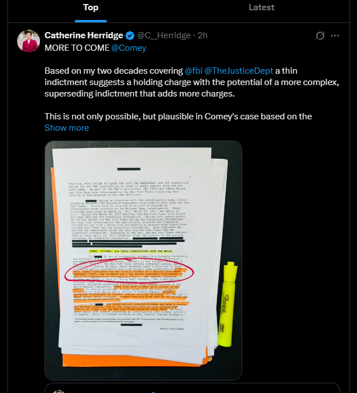Viewport: 357px width, 393px height.
Task: Open the three-dot more options menu
Action: tap(335, 35)
